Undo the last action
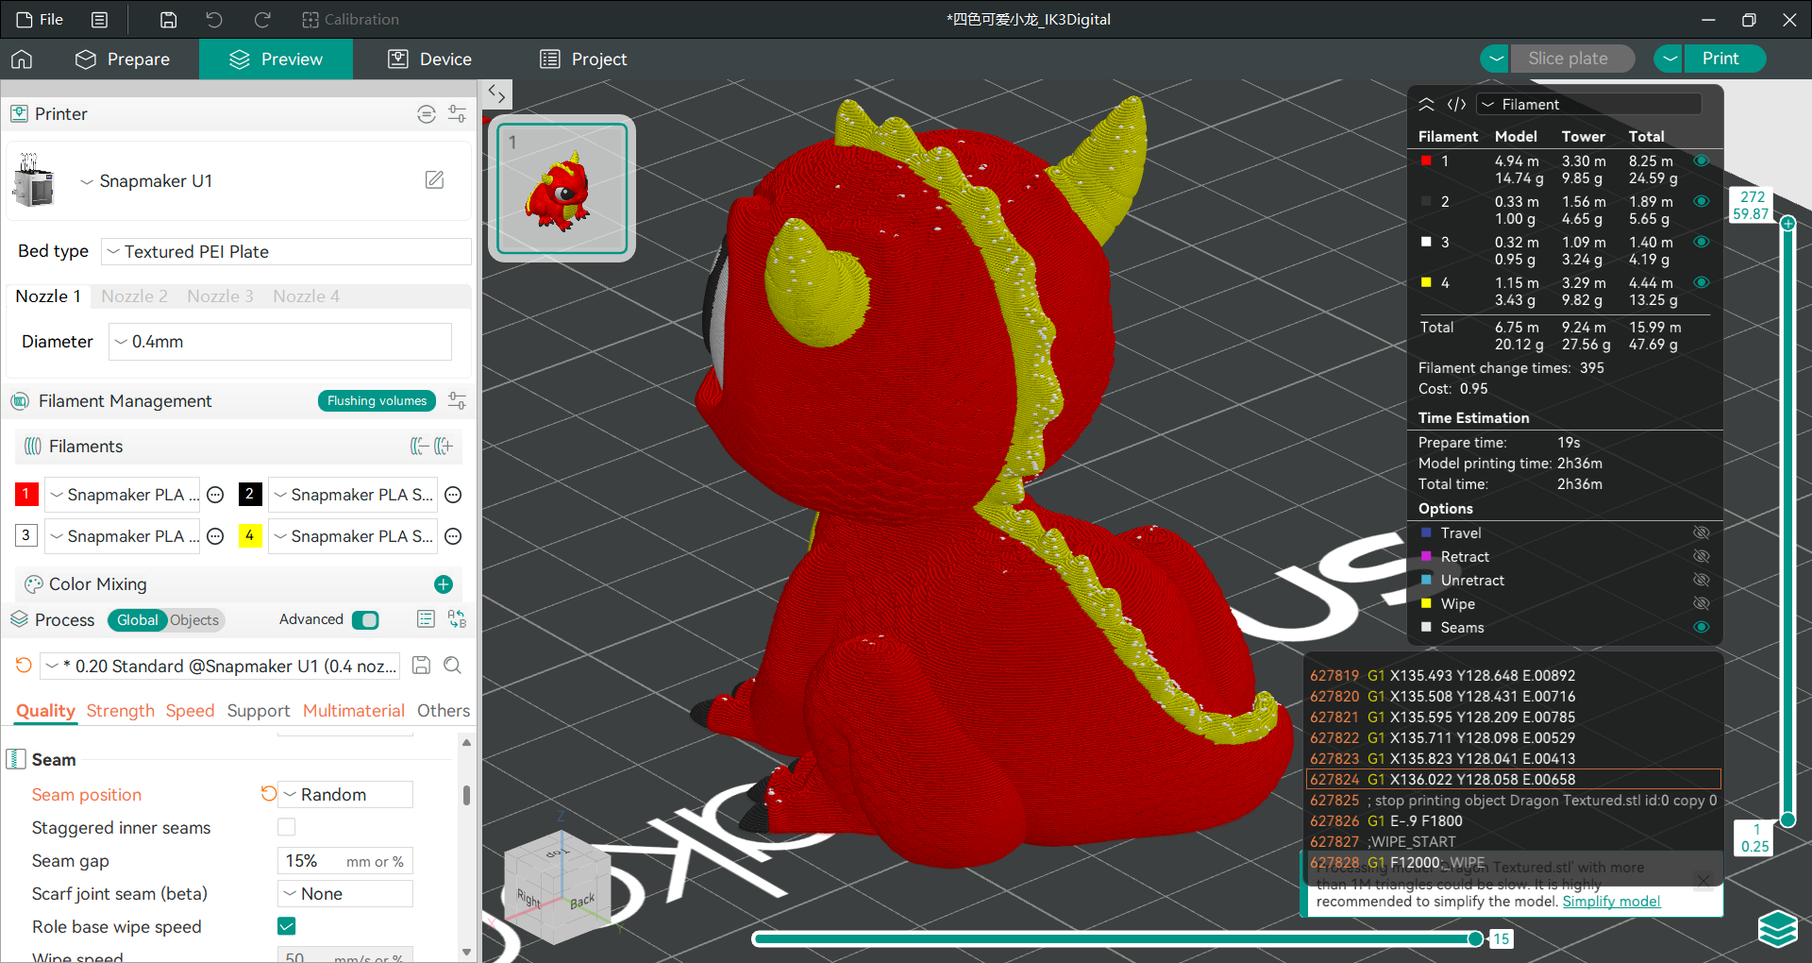Image resolution: width=1812 pixels, height=963 pixels. coord(214,20)
